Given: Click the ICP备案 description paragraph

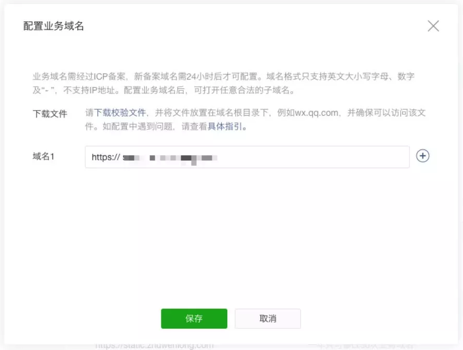Looking at the screenshot, I should click(223, 76).
